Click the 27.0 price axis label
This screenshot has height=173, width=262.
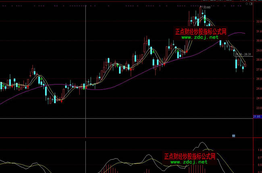click(257, 69)
